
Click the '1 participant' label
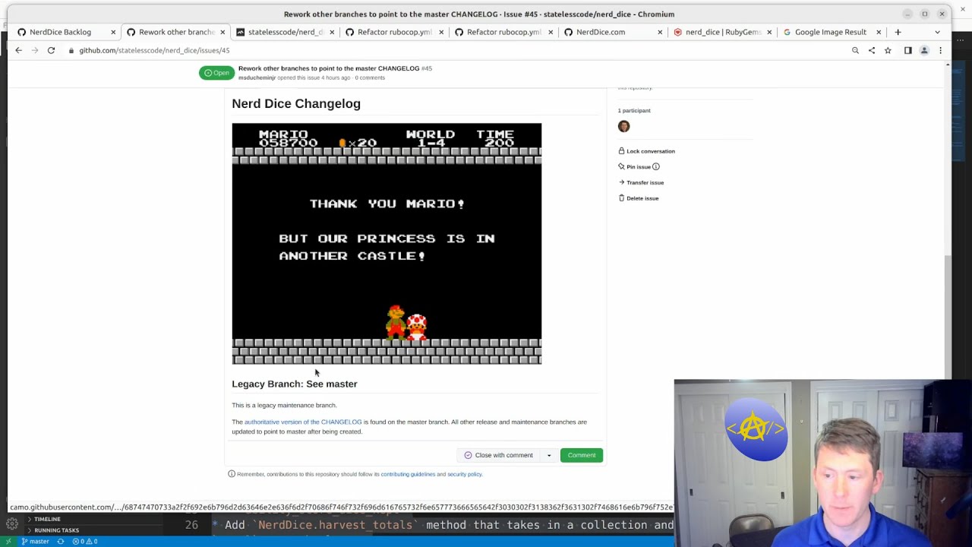[634, 111]
